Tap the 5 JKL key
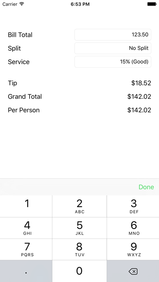The height and width of the screenshot is (282, 159). (79, 228)
